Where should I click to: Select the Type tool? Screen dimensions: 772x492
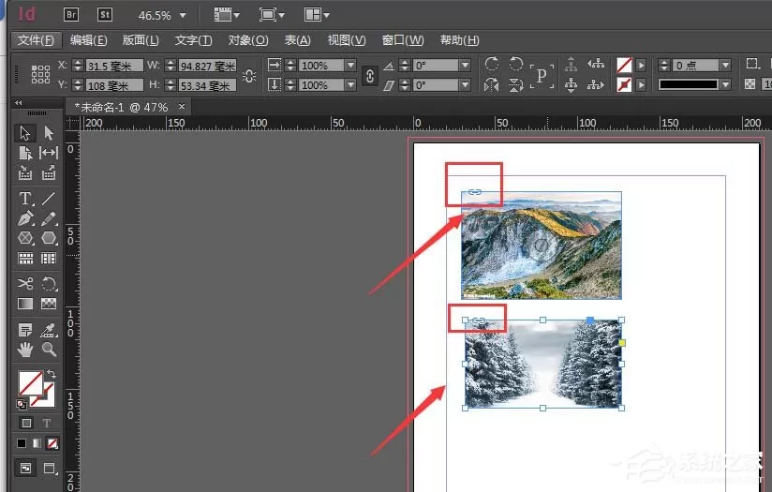click(25, 198)
